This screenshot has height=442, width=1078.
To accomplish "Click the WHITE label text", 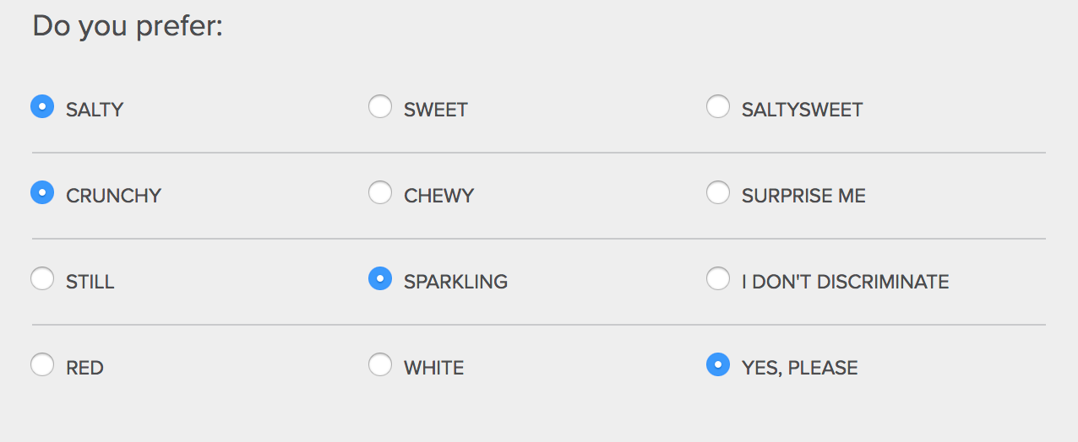I will click(x=433, y=368).
